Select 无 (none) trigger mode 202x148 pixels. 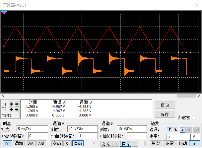tap(194, 143)
